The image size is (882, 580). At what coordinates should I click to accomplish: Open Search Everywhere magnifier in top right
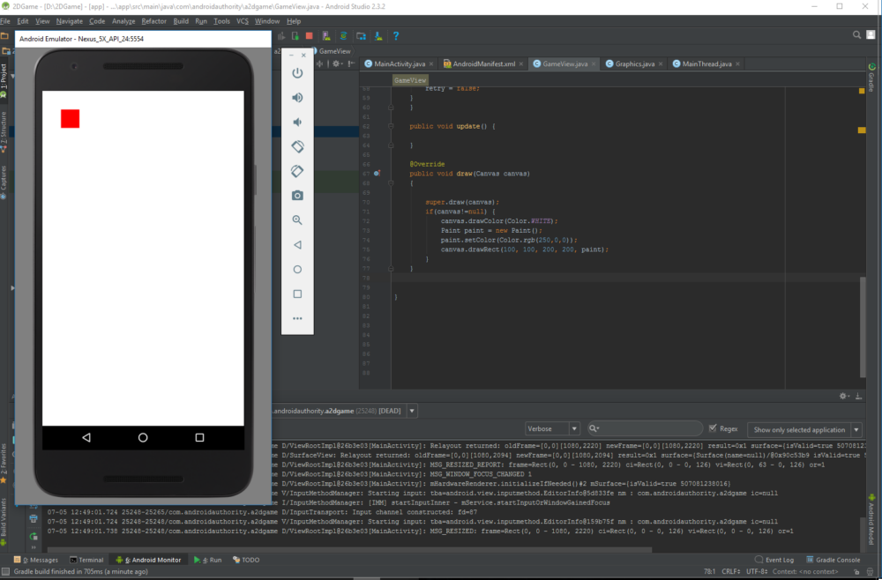click(856, 36)
